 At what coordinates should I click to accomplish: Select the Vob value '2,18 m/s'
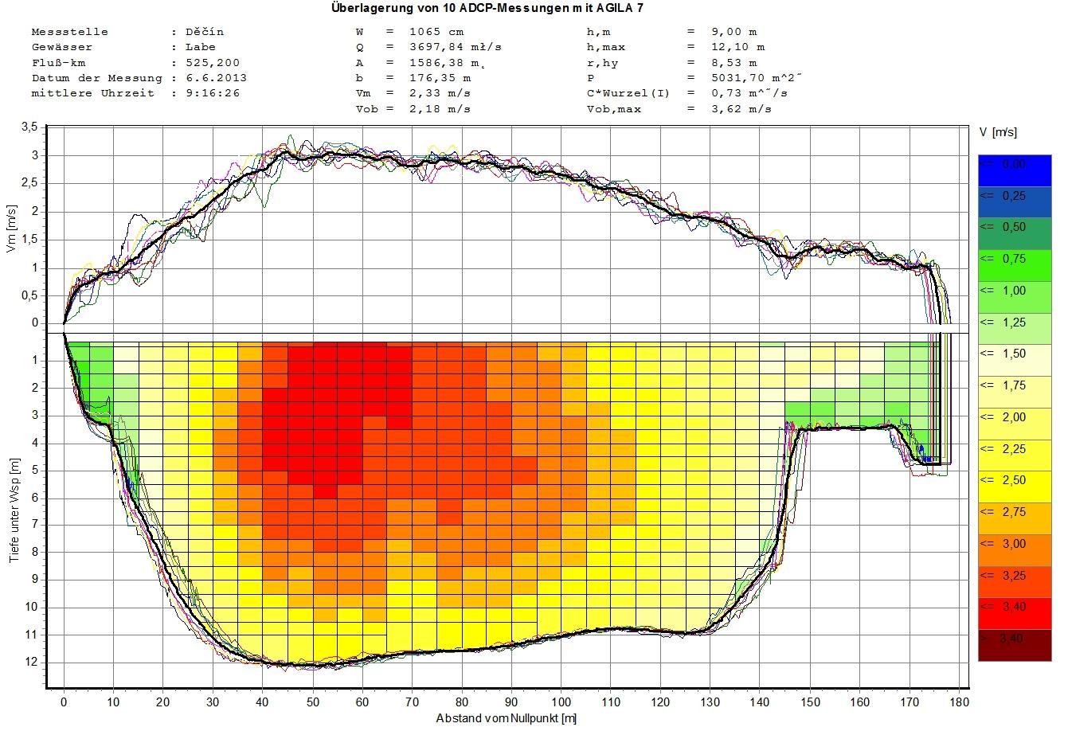(x=440, y=109)
